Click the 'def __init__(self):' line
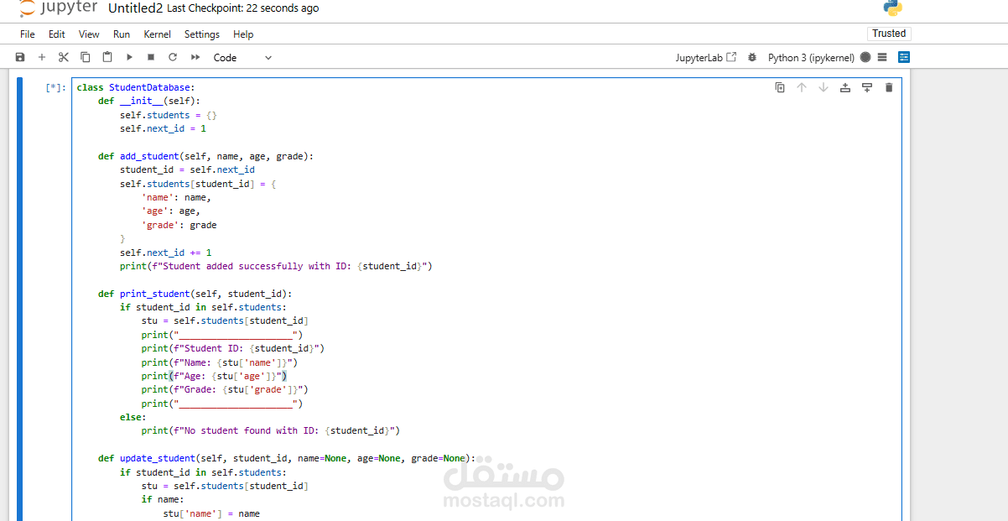This screenshot has height=521, width=1008. [149, 101]
